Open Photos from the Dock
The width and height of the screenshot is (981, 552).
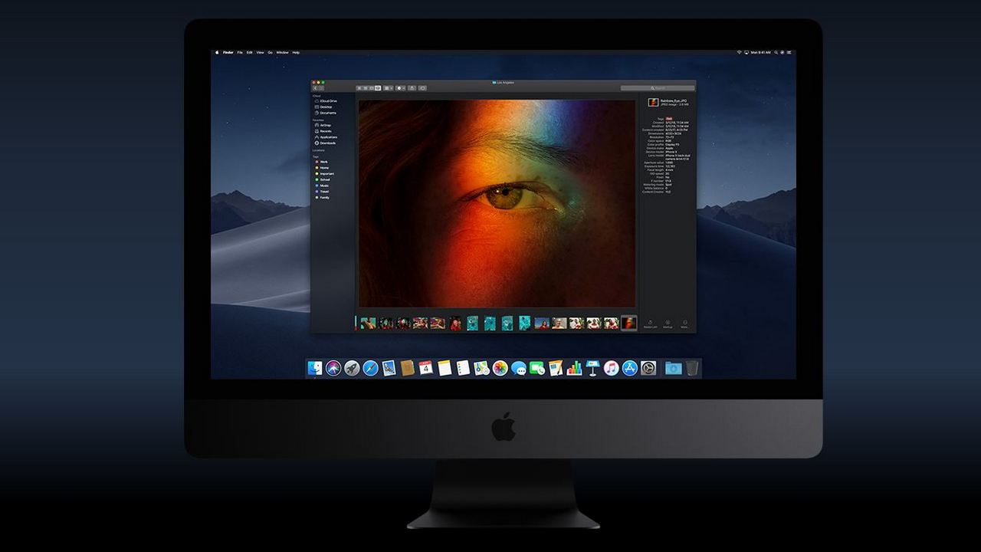(x=500, y=369)
